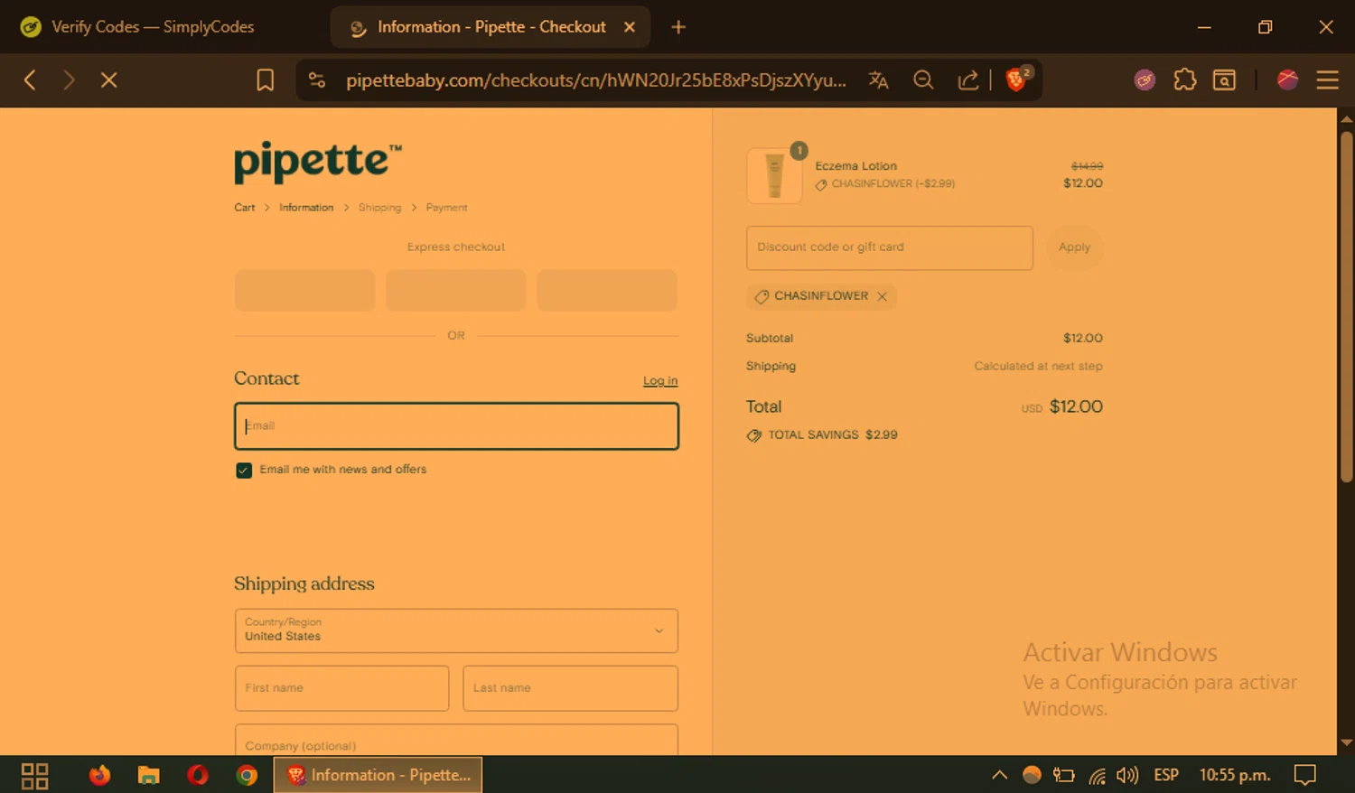The image size is (1355, 793).
Task: Click the third express checkout button
Action: pos(607,290)
